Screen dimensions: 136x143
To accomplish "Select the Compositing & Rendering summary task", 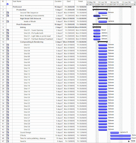I will [31, 42].
